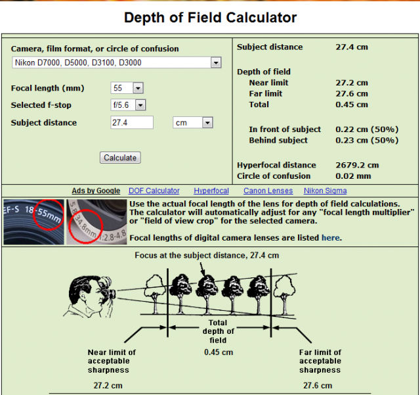Open the Nikon Sigma ad link
The height and width of the screenshot is (395, 420).
point(325,191)
